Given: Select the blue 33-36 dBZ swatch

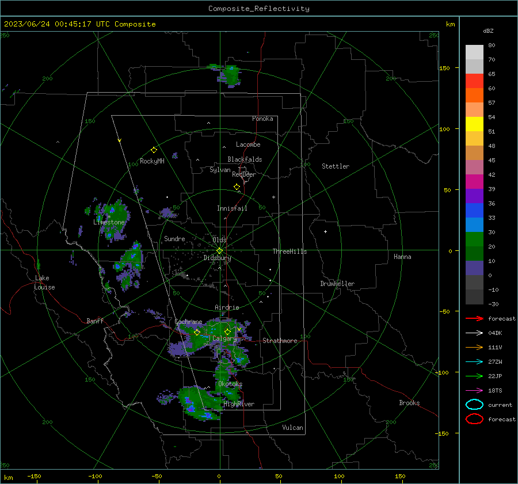Looking at the screenshot, I should coord(474,211).
